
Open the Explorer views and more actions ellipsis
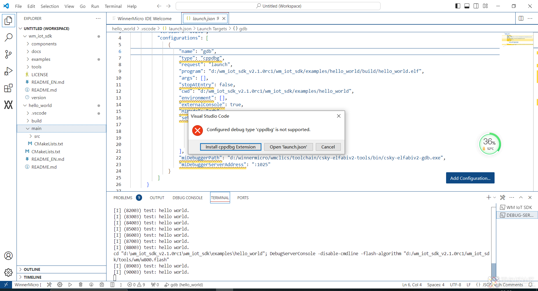tap(98, 18)
